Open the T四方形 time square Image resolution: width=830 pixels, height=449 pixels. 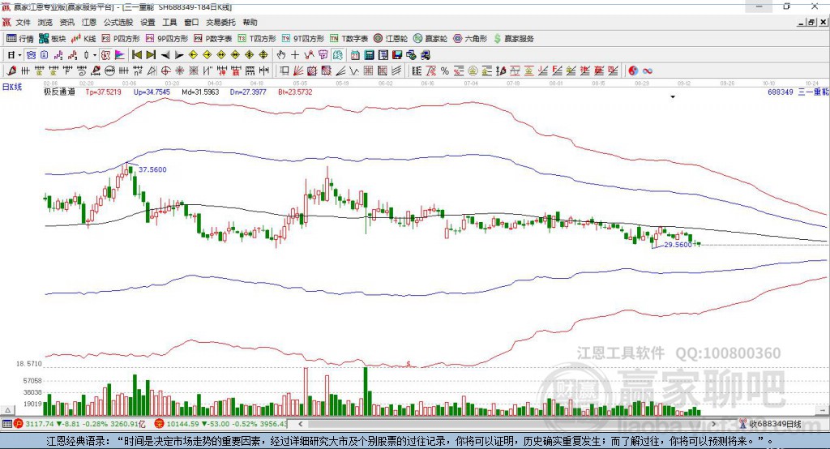[257, 39]
